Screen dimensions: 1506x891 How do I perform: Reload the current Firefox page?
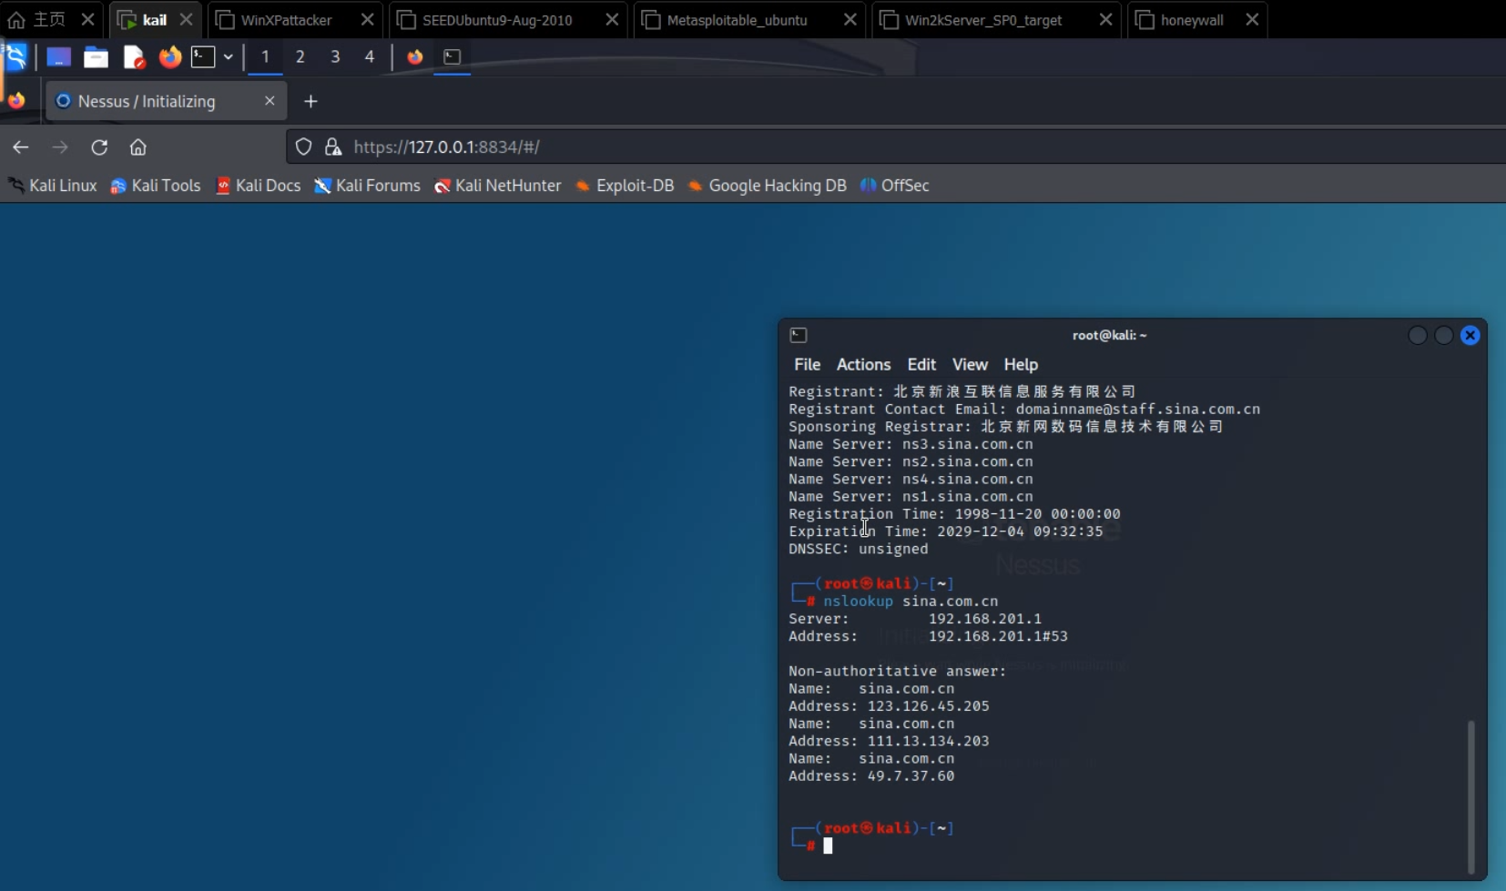99,147
